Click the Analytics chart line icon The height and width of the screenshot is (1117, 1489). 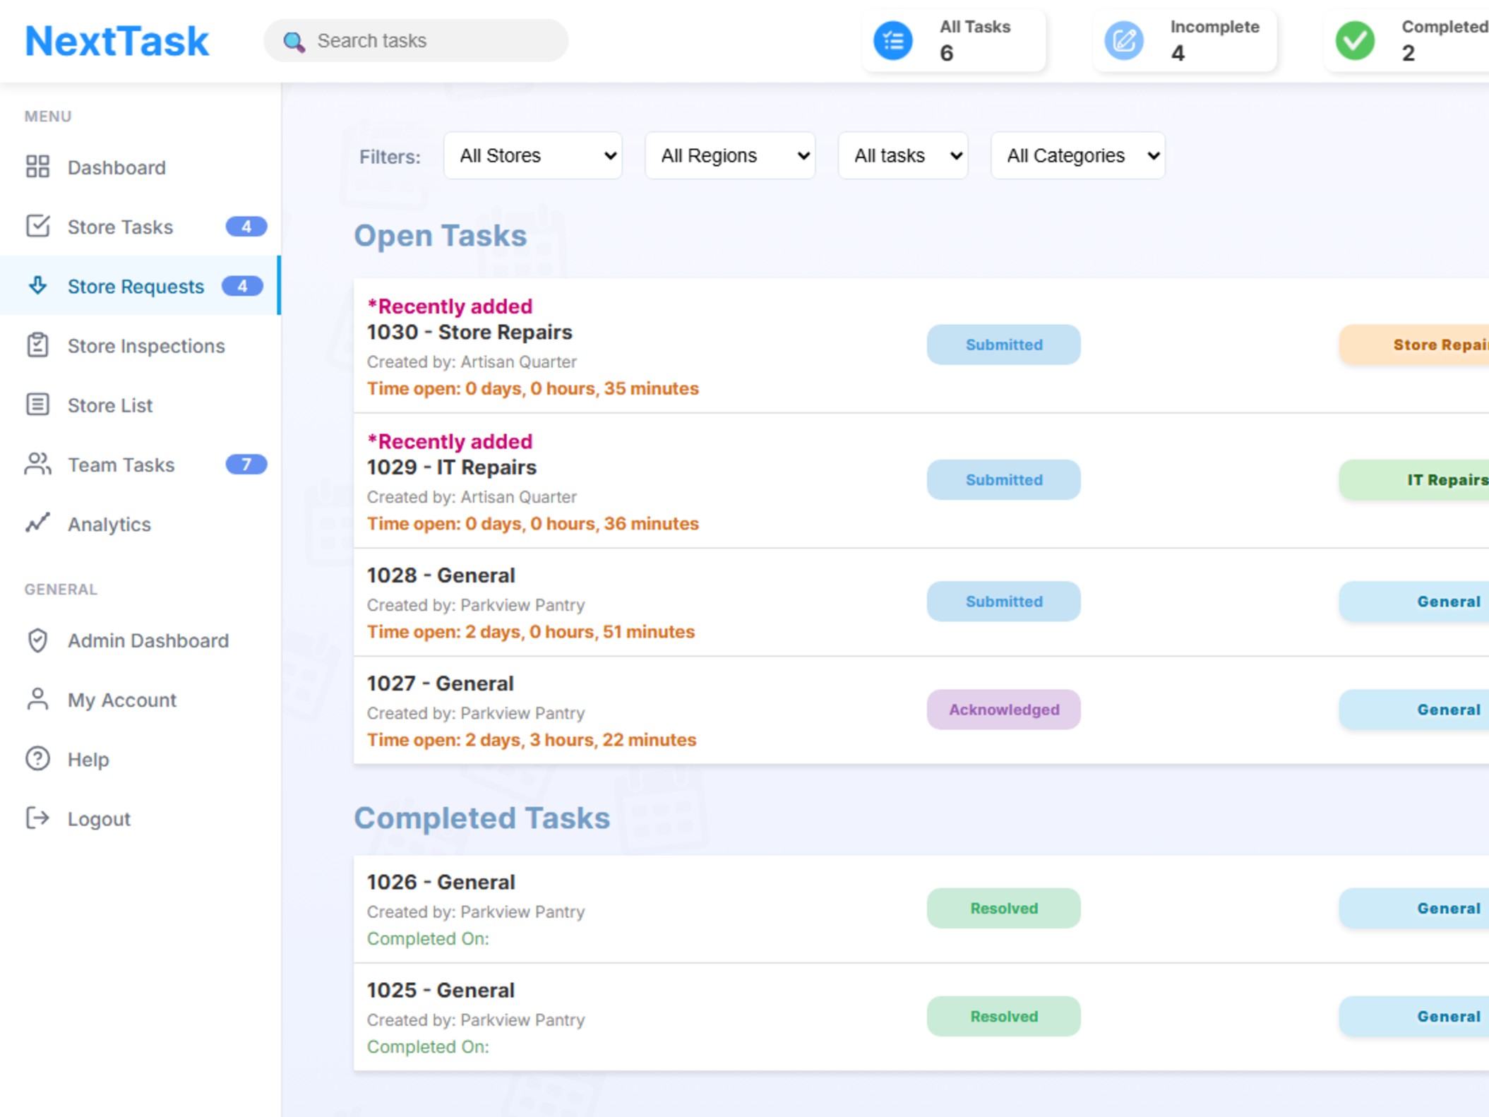point(37,523)
